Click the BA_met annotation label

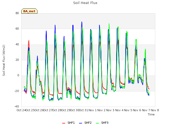(29, 11)
